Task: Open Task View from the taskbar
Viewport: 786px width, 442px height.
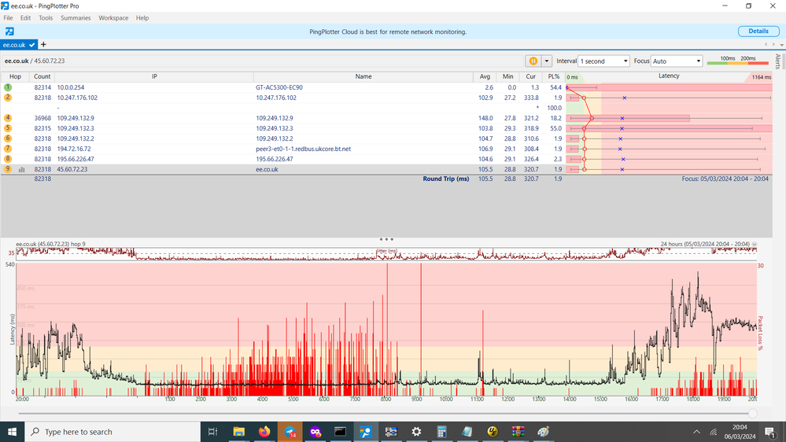Action: 212,432
